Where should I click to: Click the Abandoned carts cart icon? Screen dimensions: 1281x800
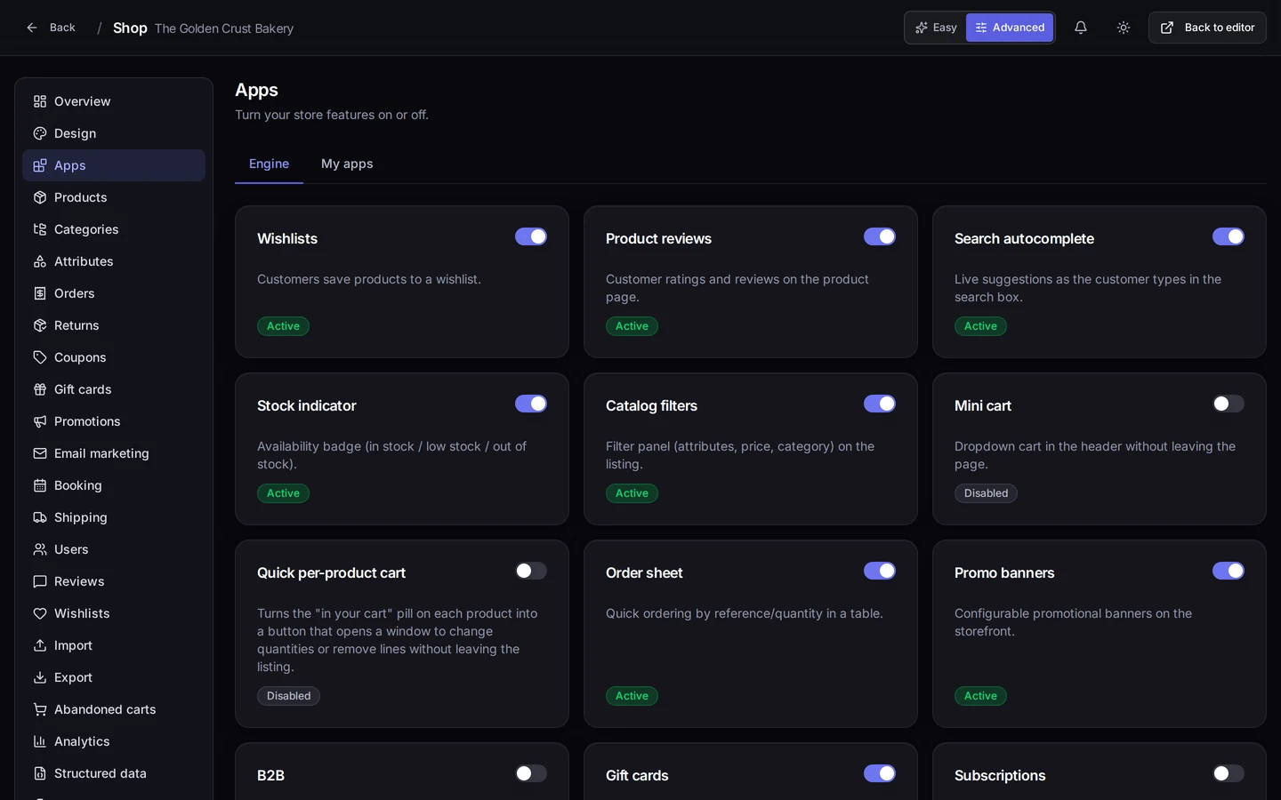tap(40, 709)
